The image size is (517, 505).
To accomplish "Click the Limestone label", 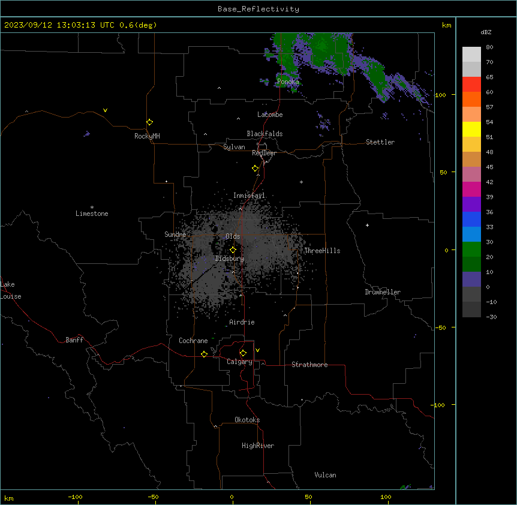I will coord(92,214).
